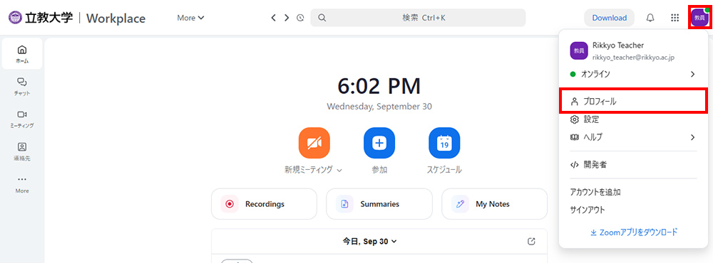Viewport: 713px width, 263px height.
Task: Open the Recordings card
Action: coord(265,204)
